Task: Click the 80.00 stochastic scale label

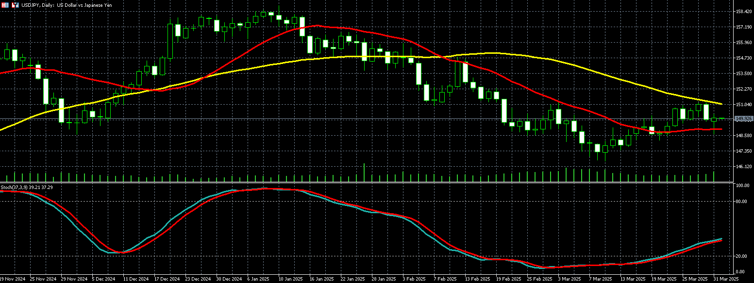Action: coord(741,201)
